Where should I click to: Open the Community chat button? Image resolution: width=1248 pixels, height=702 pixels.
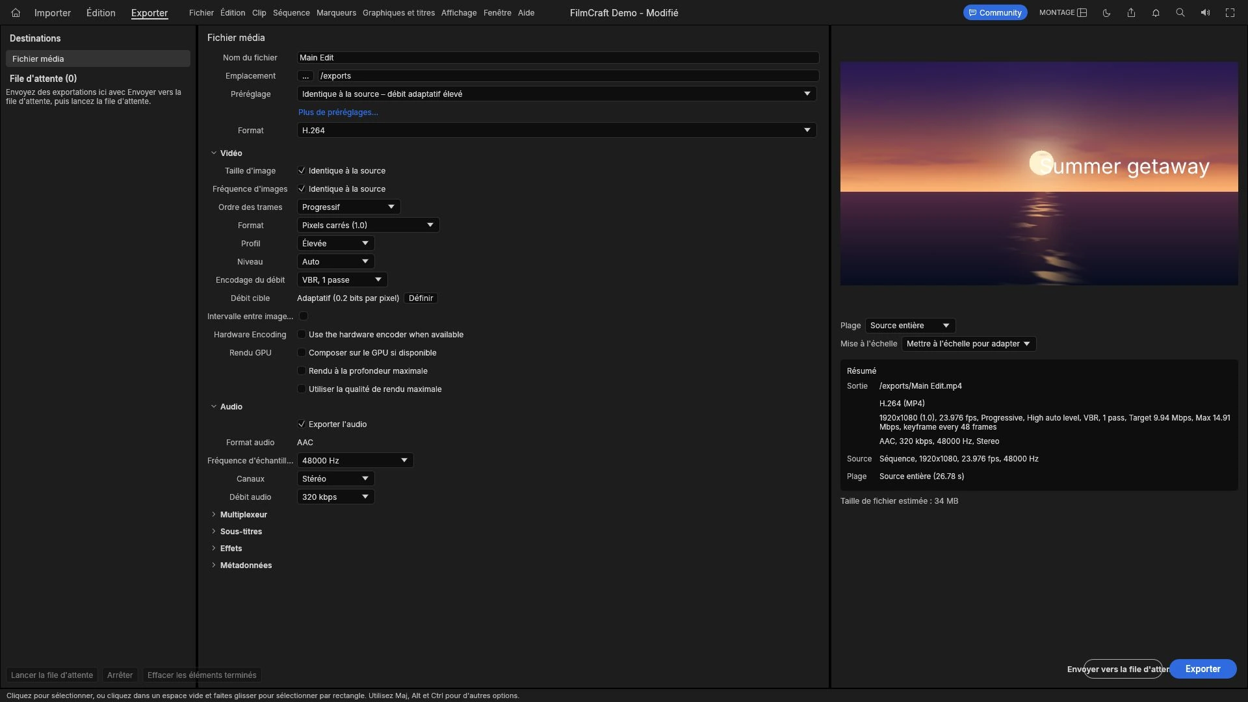995,12
